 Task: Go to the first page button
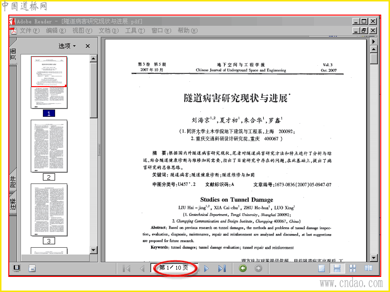127,269
